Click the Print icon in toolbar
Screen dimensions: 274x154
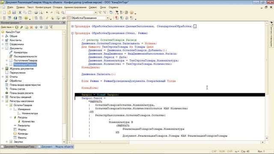coord(36,12)
